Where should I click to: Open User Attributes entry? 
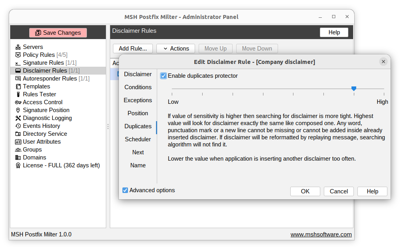point(58,142)
